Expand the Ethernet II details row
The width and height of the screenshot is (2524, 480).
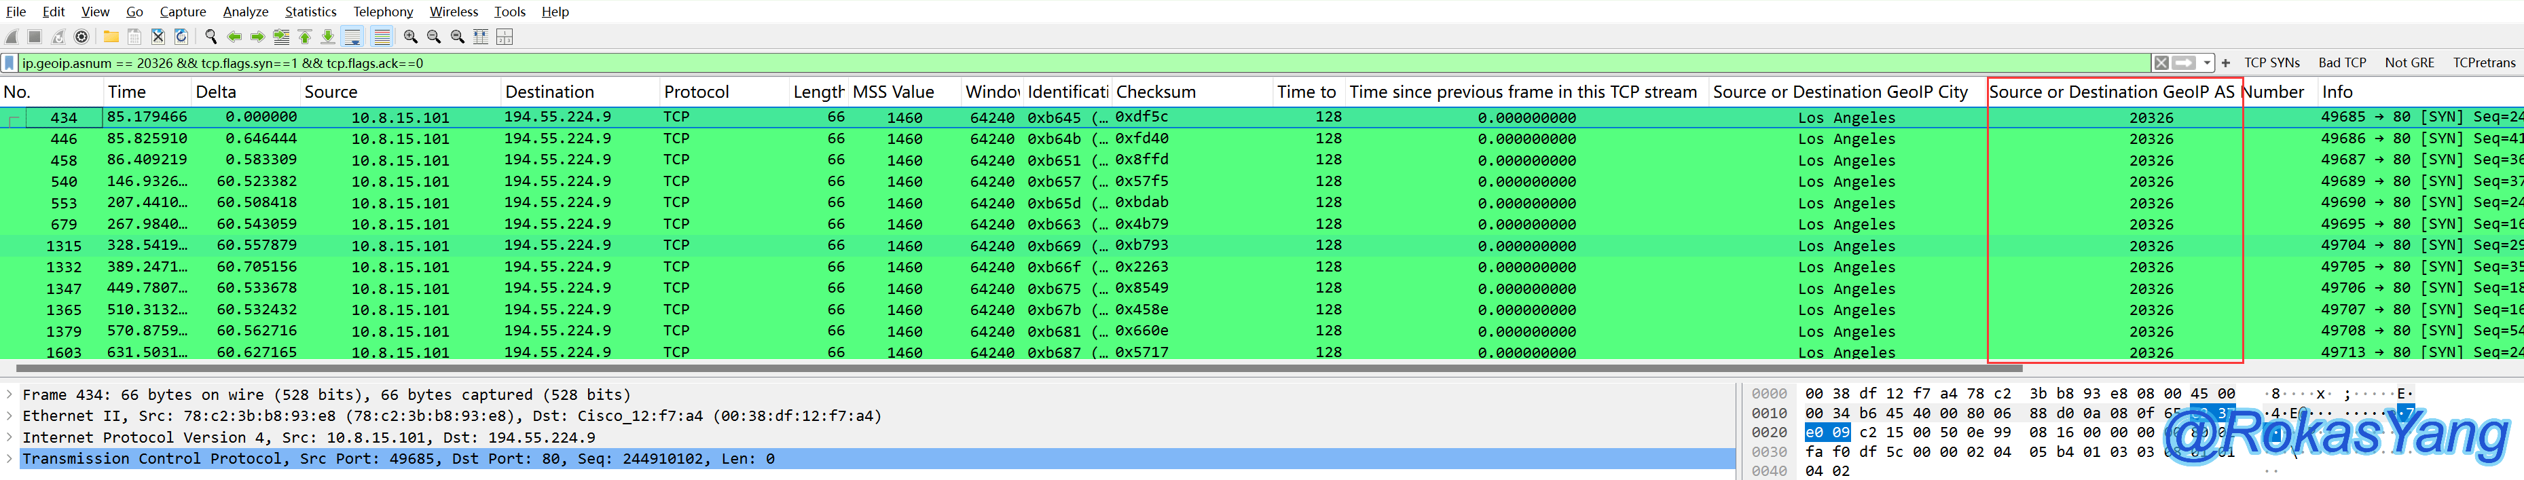pyautogui.click(x=10, y=416)
